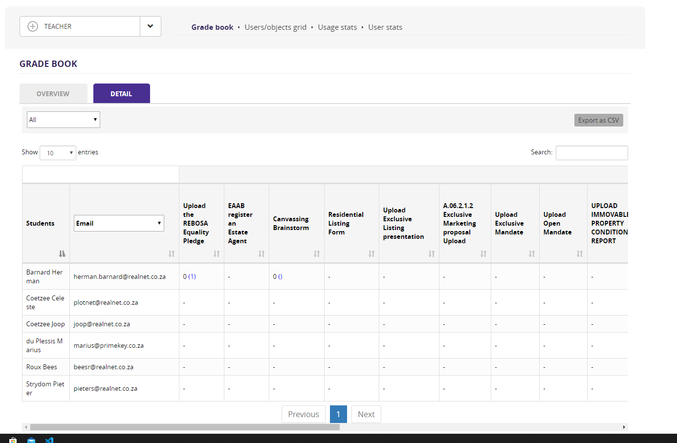Sort the Residential Listing Form column
This screenshot has width=677, height=443.
tap(371, 253)
